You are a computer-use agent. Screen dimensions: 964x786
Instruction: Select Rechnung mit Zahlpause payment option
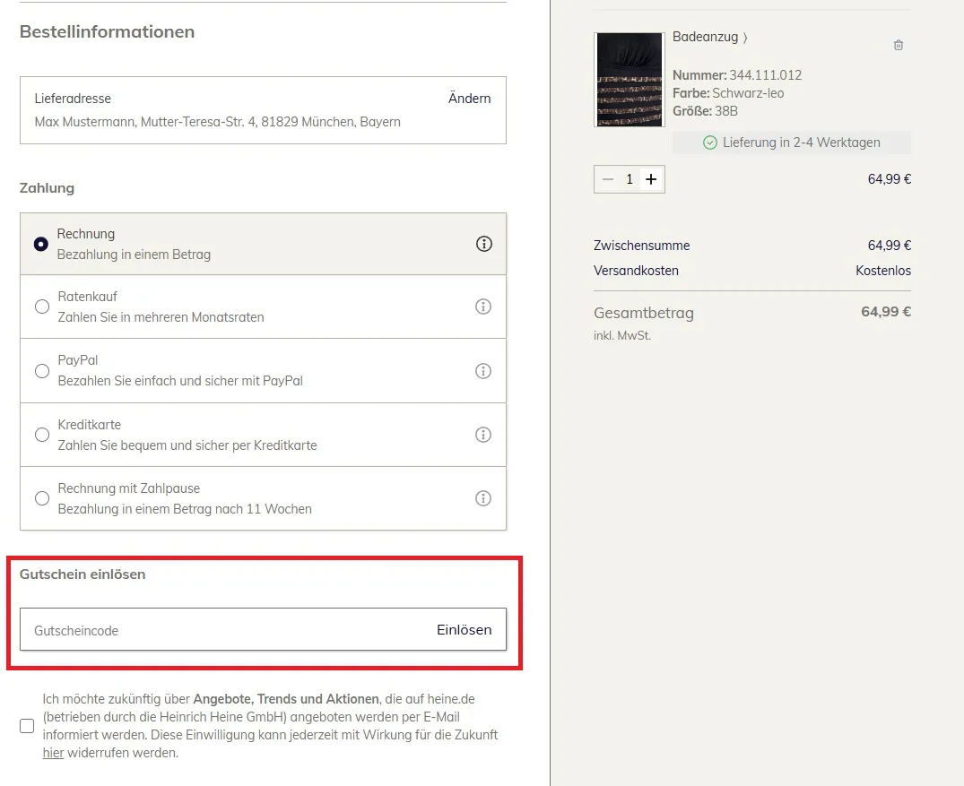point(41,498)
